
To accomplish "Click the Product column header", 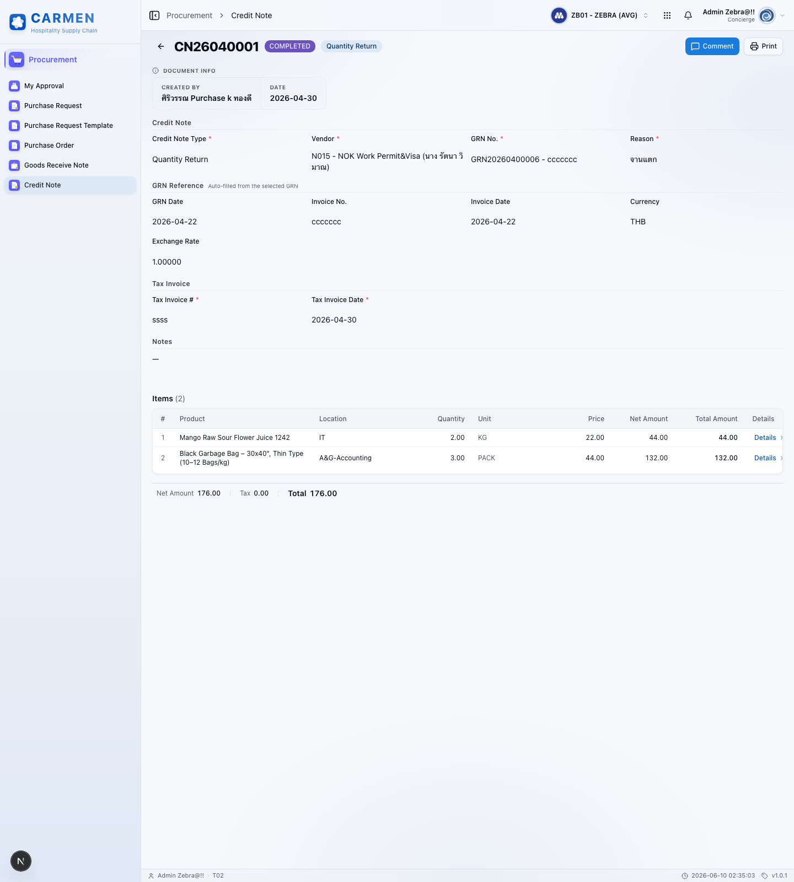I will [192, 419].
